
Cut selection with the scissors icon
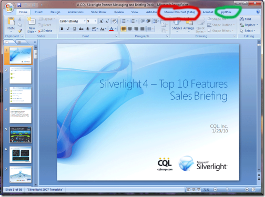(20, 19)
